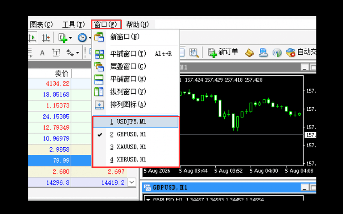The height and width of the screenshot is (214, 343).
Task: Toggle the auto scroll chart icon
Action: 32,38
